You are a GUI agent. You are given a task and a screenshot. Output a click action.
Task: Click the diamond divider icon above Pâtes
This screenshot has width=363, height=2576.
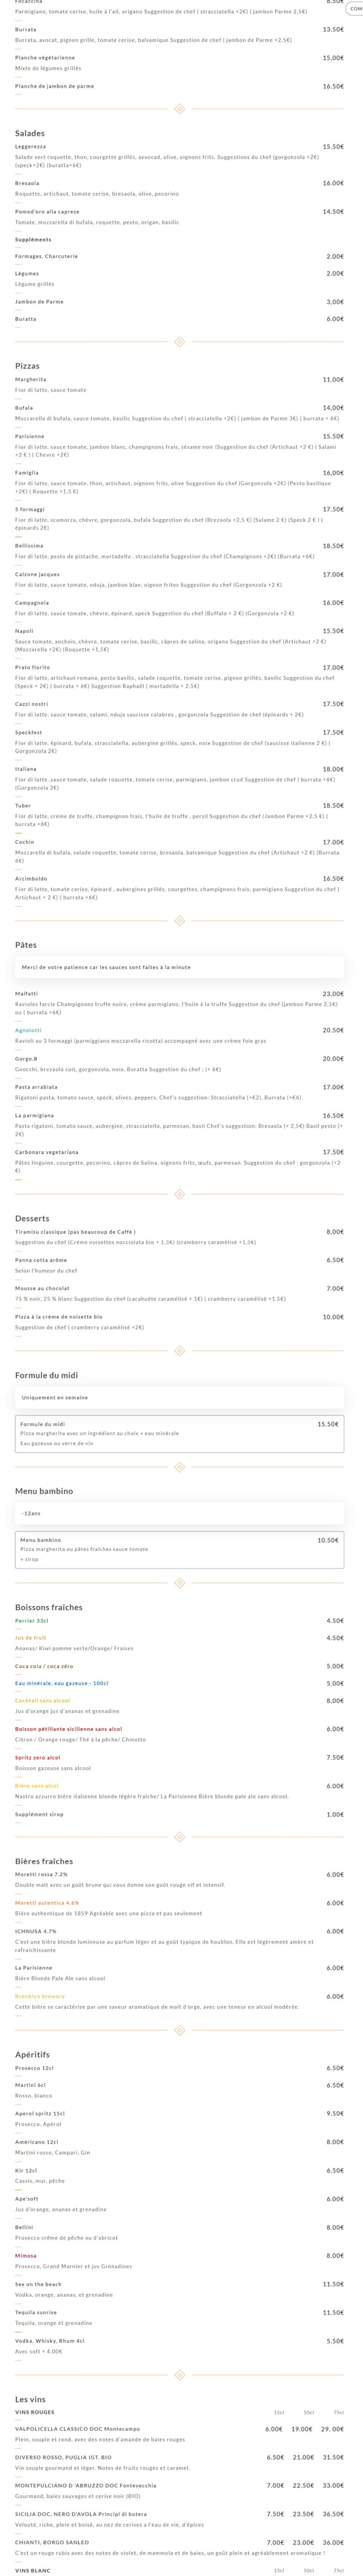click(x=179, y=920)
